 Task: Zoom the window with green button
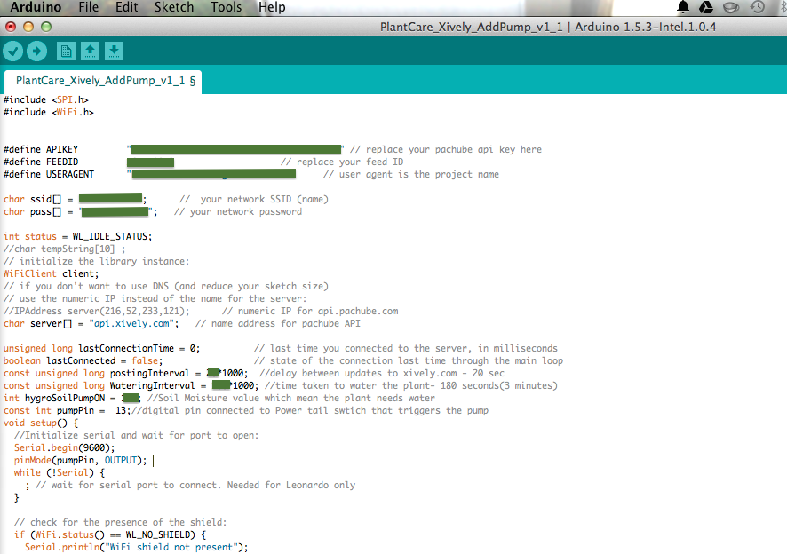(46, 27)
